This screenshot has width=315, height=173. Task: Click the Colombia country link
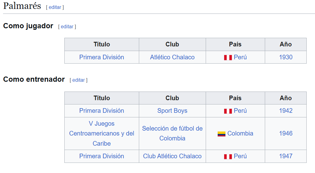[240, 133]
